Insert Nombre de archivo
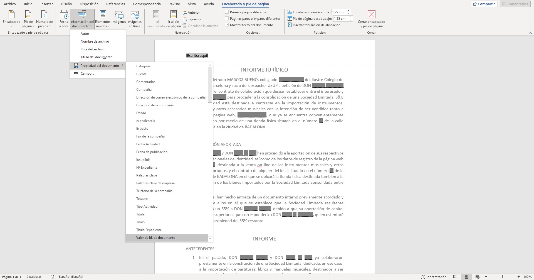The width and height of the screenshot is (534, 280). click(x=98, y=41)
